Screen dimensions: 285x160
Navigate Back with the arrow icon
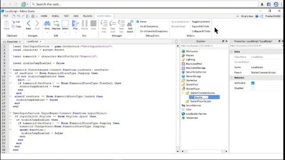tap(28, 24)
